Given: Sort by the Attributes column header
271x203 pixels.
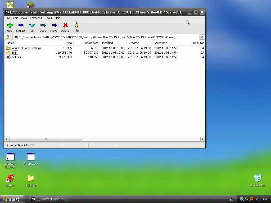Looking at the screenshot, I should (192, 43).
